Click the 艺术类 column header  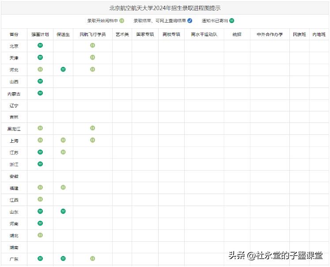point(122,34)
